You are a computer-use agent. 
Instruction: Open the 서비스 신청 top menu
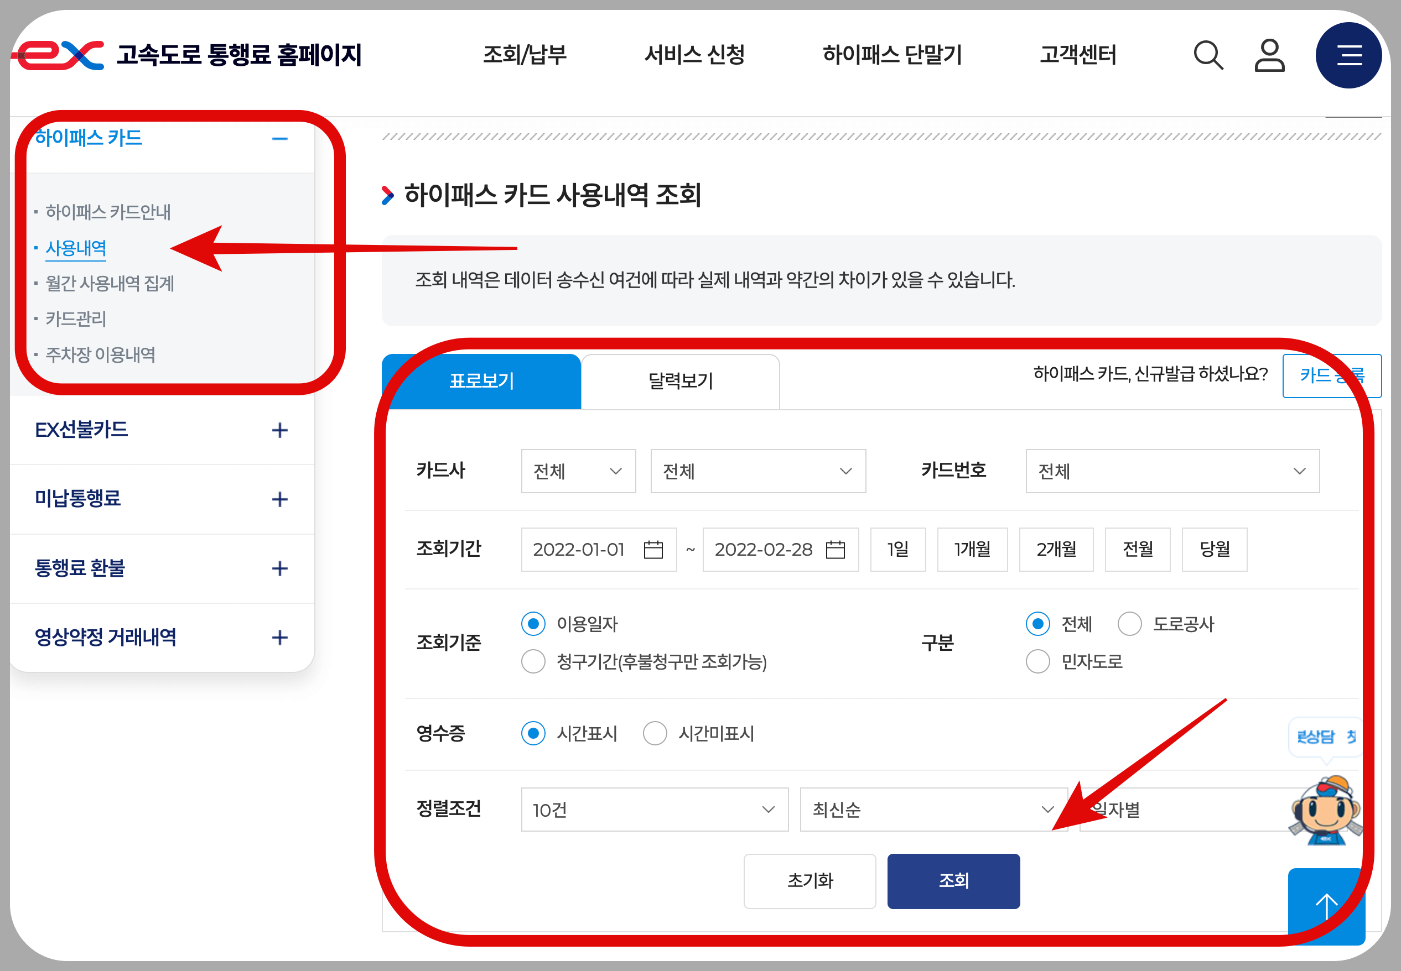(x=694, y=55)
